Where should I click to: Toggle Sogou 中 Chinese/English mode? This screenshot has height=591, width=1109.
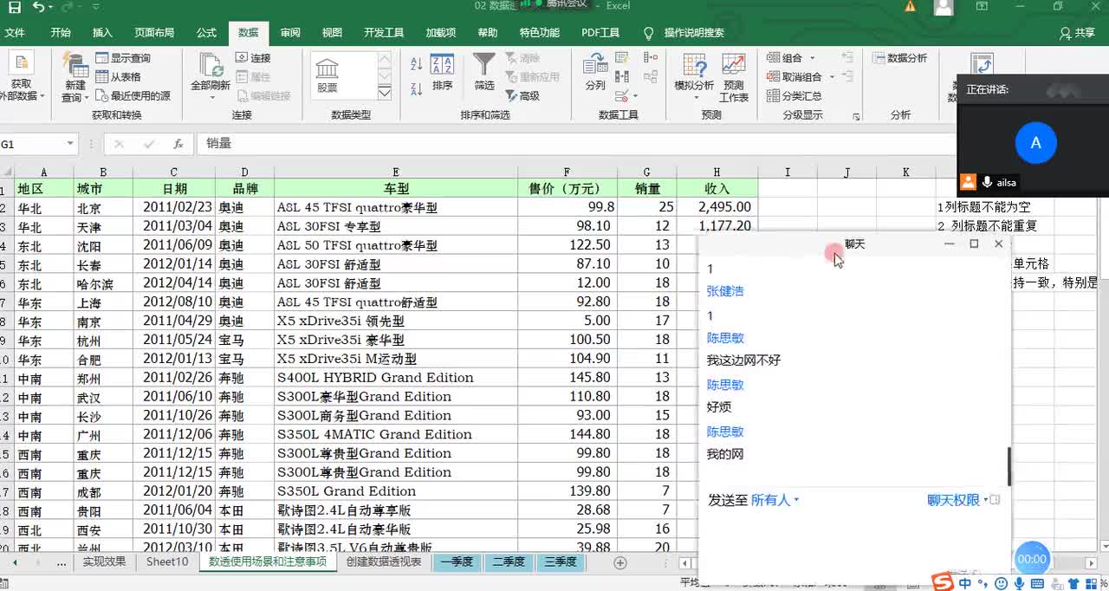965,583
